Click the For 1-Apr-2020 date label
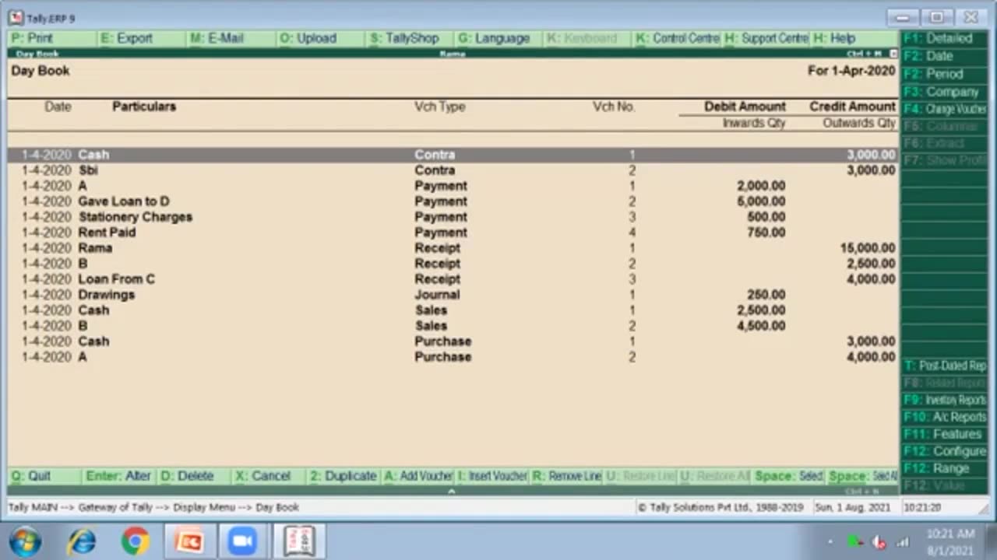997x560 pixels. click(x=851, y=71)
